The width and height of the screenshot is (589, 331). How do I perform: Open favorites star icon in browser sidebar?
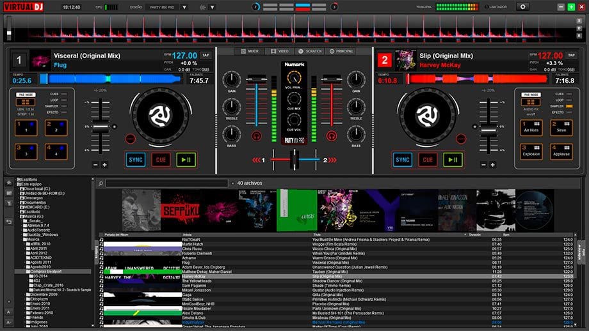(x=9, y=183)
